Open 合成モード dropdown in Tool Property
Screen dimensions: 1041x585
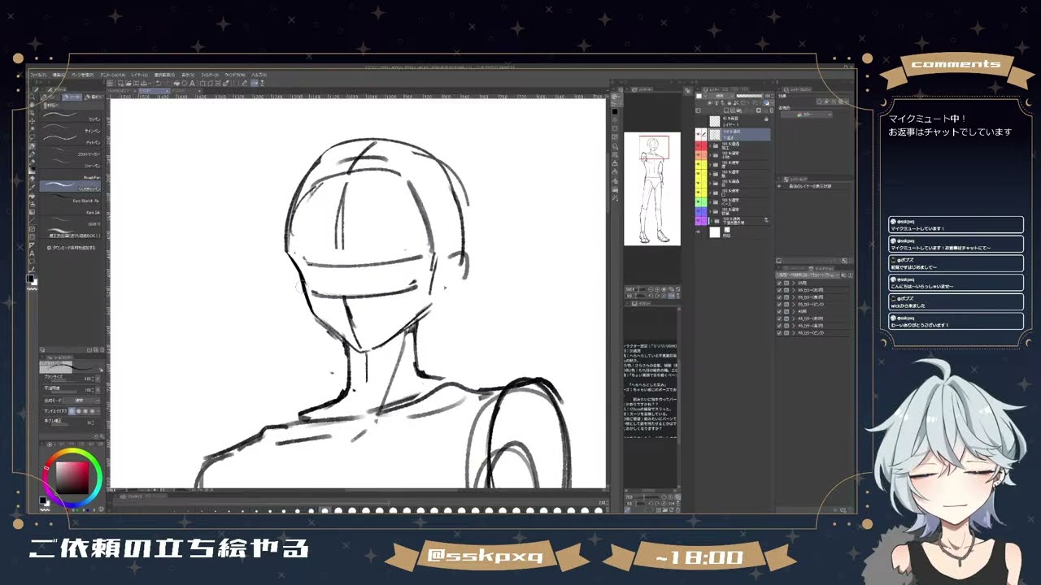(x=81, y=400)
